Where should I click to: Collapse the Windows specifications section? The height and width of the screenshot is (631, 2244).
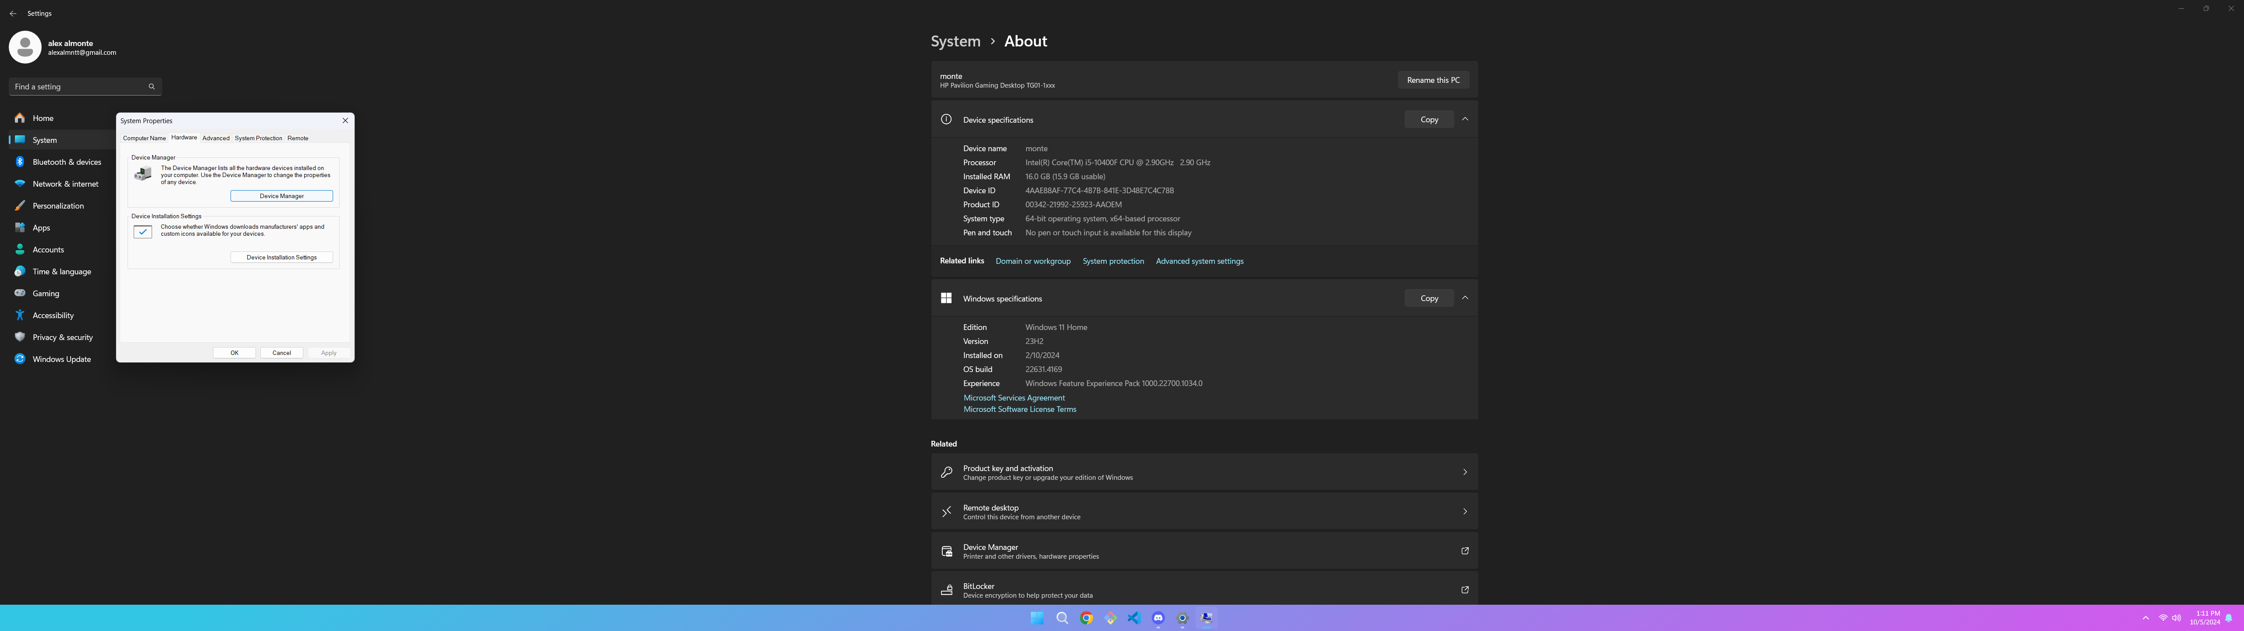tap(1464, 298)
